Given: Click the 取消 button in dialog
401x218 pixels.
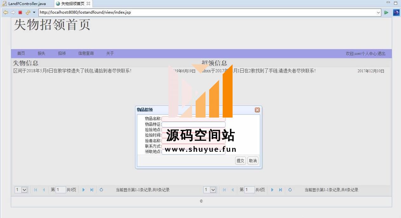Looking at the screenshot, I should point(253,161).
